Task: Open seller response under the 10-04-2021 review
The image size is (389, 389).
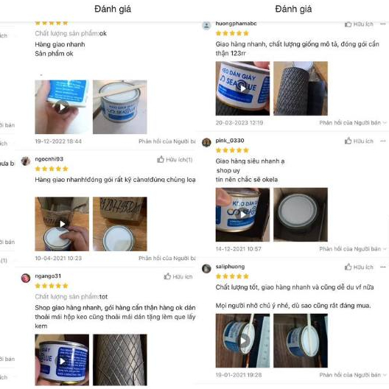Action: coord(167,259)
